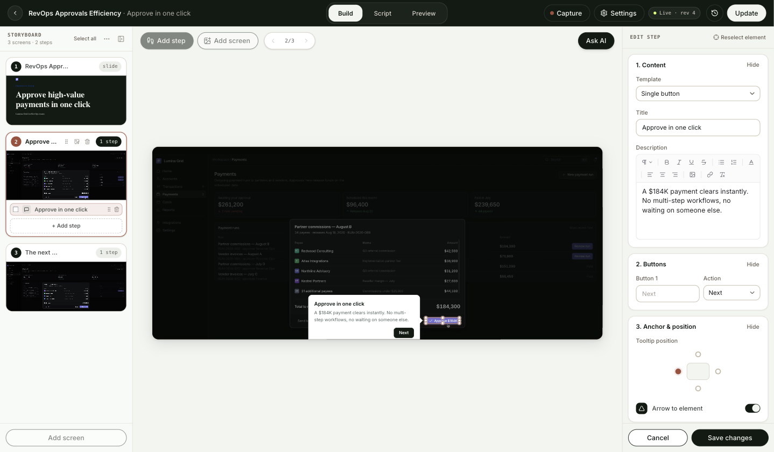
Task: Go back using the top-left arrow button
Action: (x=15, y=13)
